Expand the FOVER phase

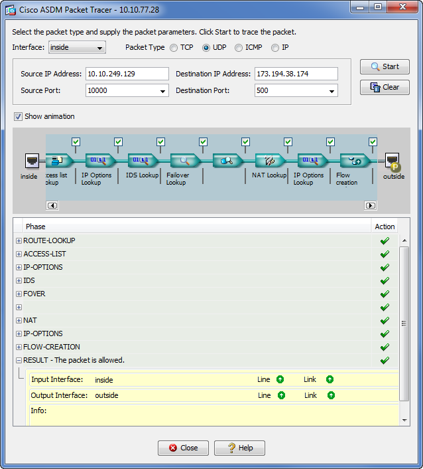[x=19, y=294]
